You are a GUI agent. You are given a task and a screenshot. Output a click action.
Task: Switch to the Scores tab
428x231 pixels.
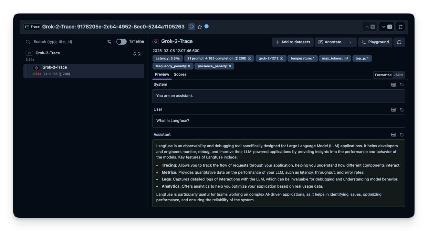pyautogui.click(x=180, y=74)
